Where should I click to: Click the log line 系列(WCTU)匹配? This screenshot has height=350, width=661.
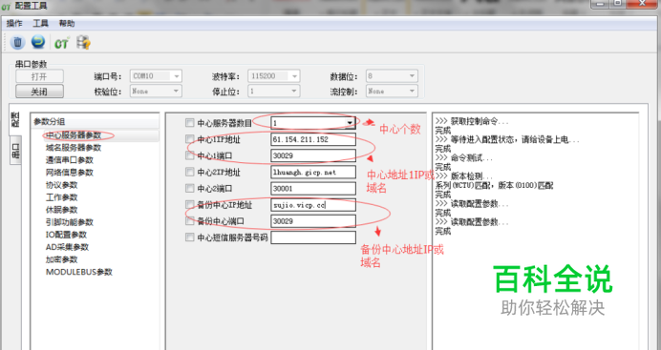(x=494, y=186)
